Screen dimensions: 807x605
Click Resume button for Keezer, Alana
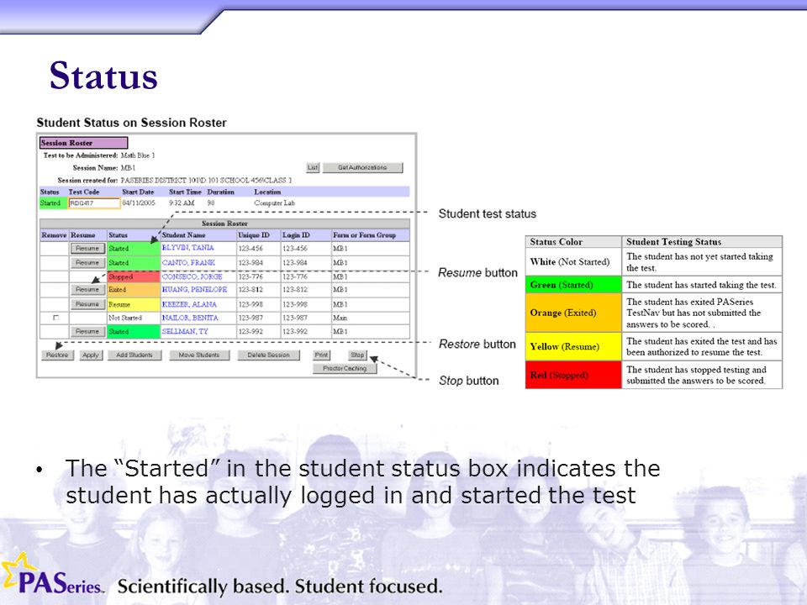click(87, 304)
